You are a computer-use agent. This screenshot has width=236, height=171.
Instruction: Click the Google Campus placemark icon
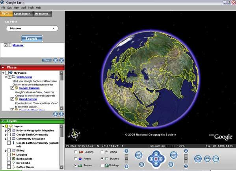click(17, 88)
